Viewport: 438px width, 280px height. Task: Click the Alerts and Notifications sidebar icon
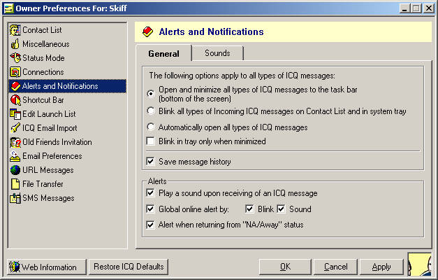pos(15,86)
